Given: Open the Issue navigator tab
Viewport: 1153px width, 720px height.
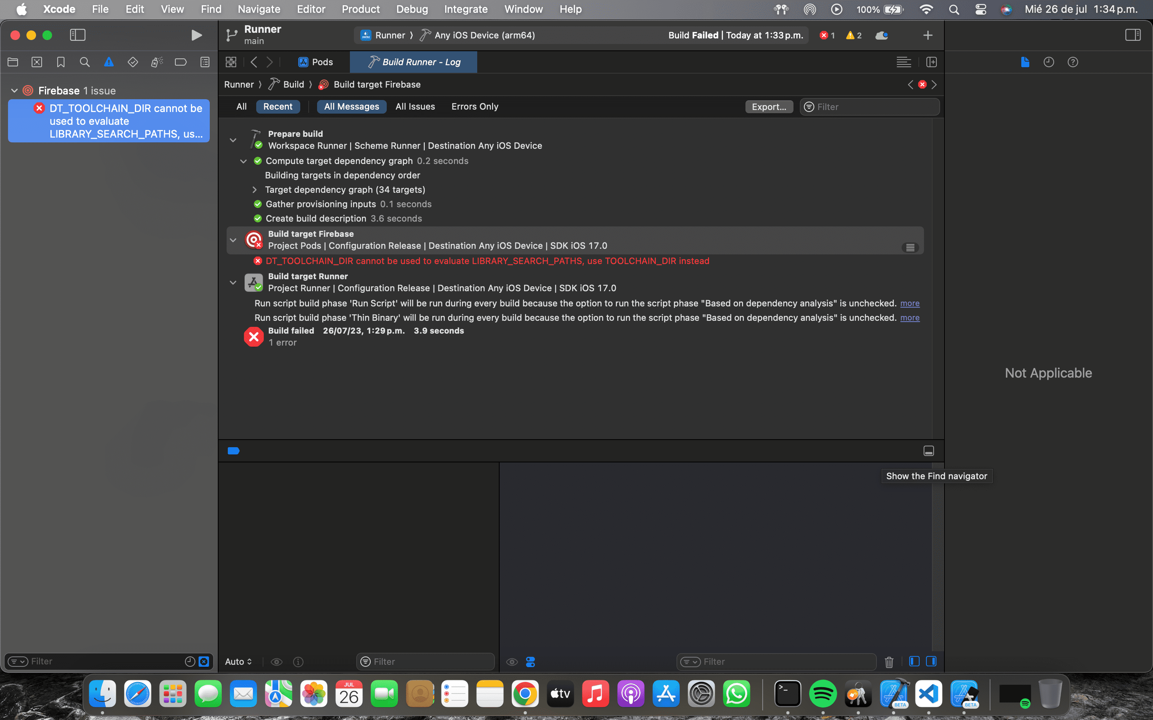Looking at the screenshot, I should 108,62.
